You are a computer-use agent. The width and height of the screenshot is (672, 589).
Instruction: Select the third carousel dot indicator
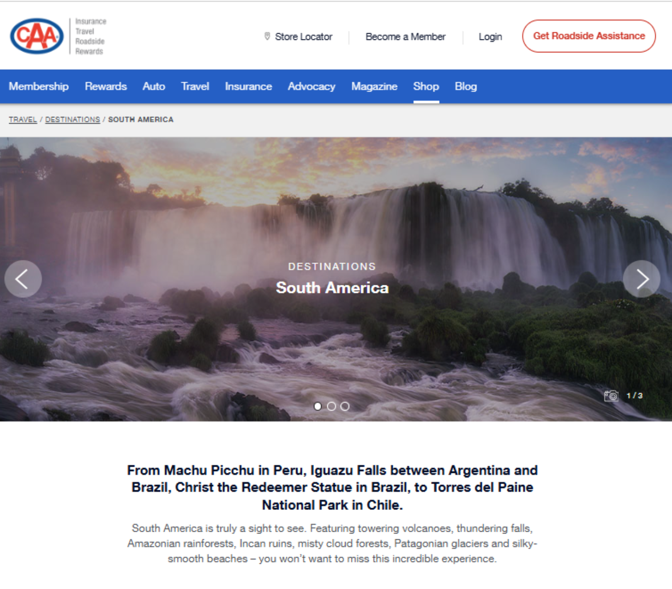(345, 406)
